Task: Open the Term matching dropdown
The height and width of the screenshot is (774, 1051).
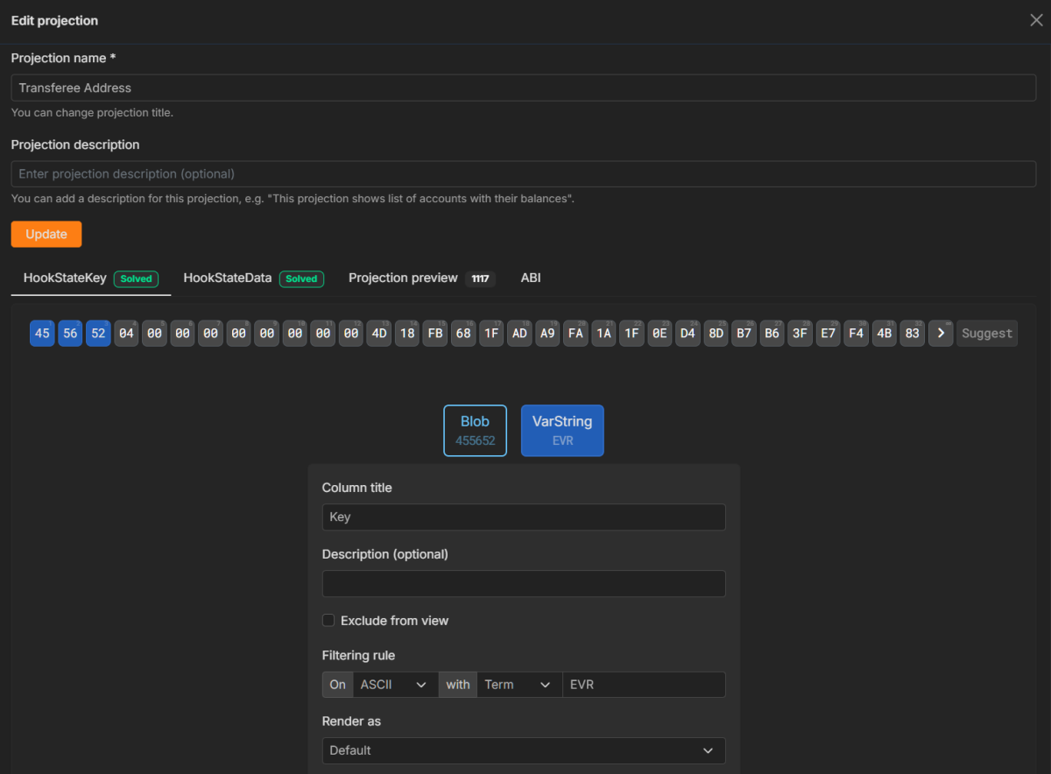Action: [519, 684]
